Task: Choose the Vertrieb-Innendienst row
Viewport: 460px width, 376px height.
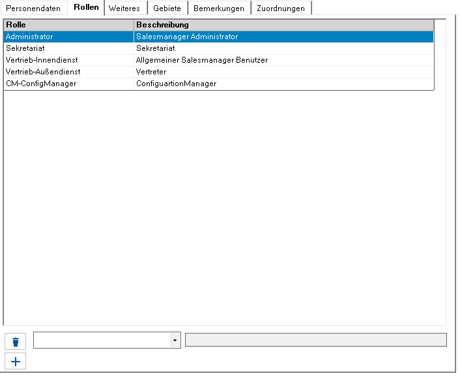Action: (x=218, y=60)
